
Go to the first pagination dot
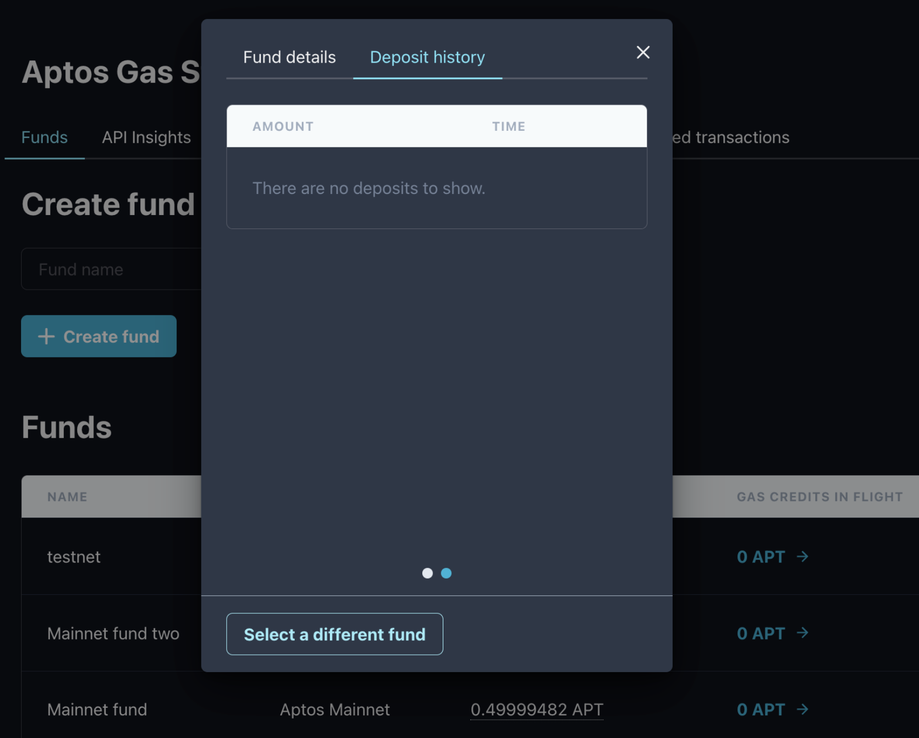427,573
